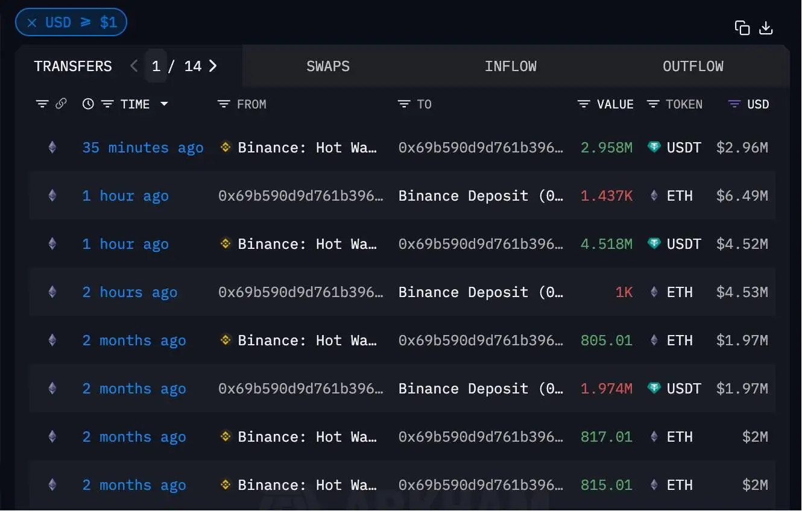Viewport: 802px width, 511px height.
Task: Open the VALUE column filter
Action: point(583,104)
